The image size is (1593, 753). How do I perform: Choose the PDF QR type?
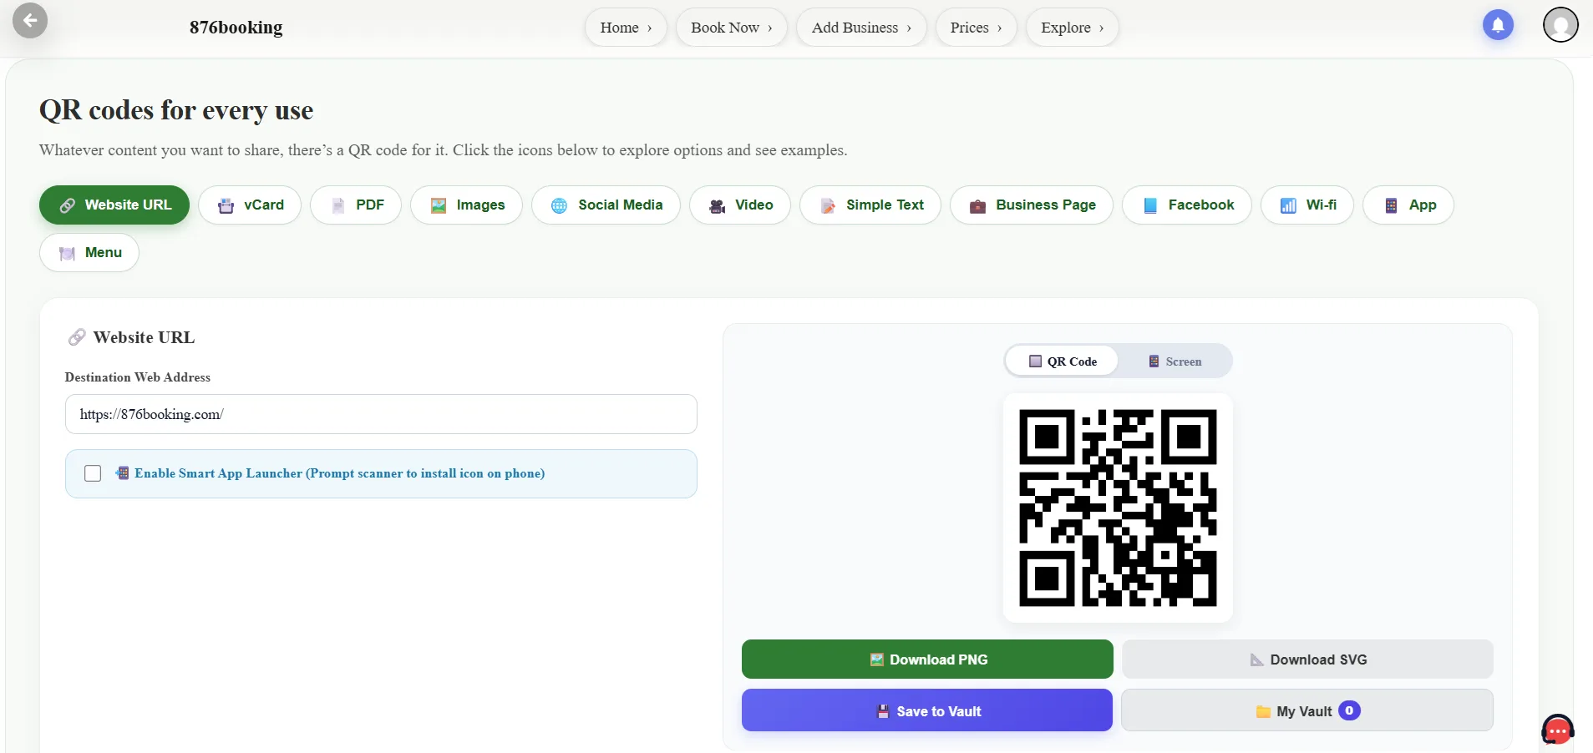356,205
